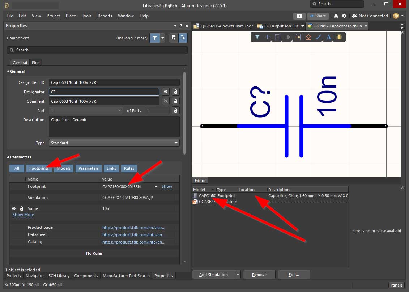The height and width of the screenshot is (292, 409).
Task: Click the Remove button
Action: click(x=259, y=275)
